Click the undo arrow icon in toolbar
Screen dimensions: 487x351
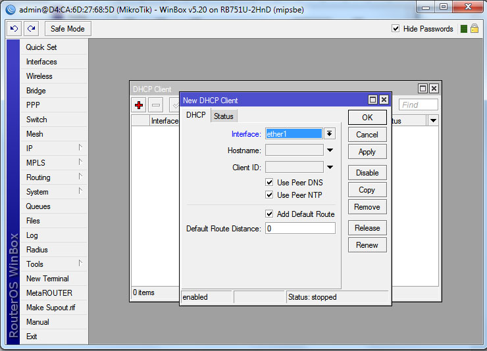coord(14,29)
